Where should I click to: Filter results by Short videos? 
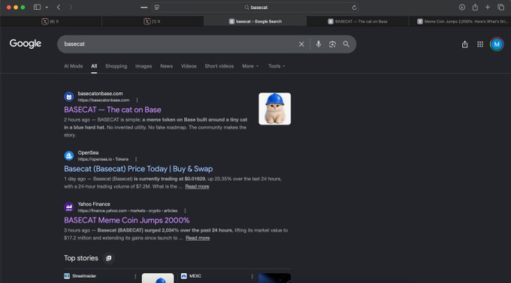pyautogui.click(x=219, y=66)
